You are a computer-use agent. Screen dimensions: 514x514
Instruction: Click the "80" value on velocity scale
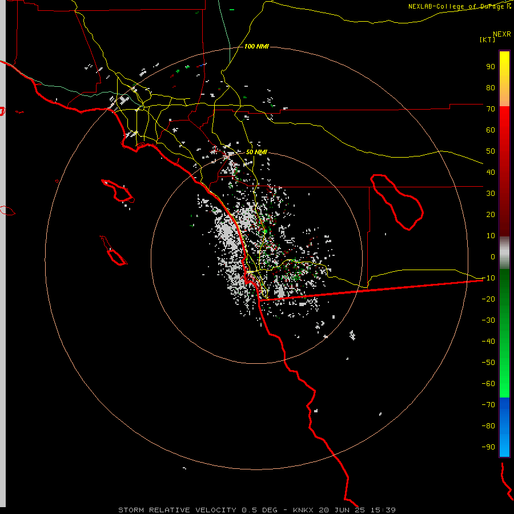coord(491,88)
